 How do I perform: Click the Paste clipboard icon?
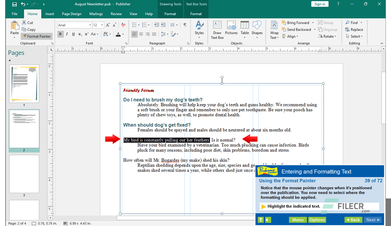[x=14, y=25]
